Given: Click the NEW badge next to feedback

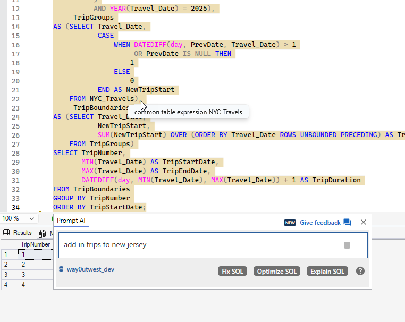Looking at the screenshot, I should tap(290, 223).
